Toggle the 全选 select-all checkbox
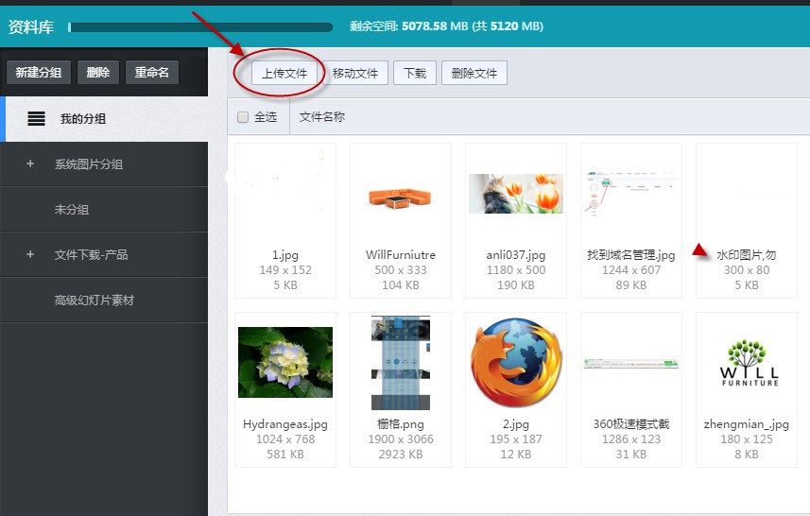Image resolution: width=810 pixels, height=516 pixels. coord(243,117)
